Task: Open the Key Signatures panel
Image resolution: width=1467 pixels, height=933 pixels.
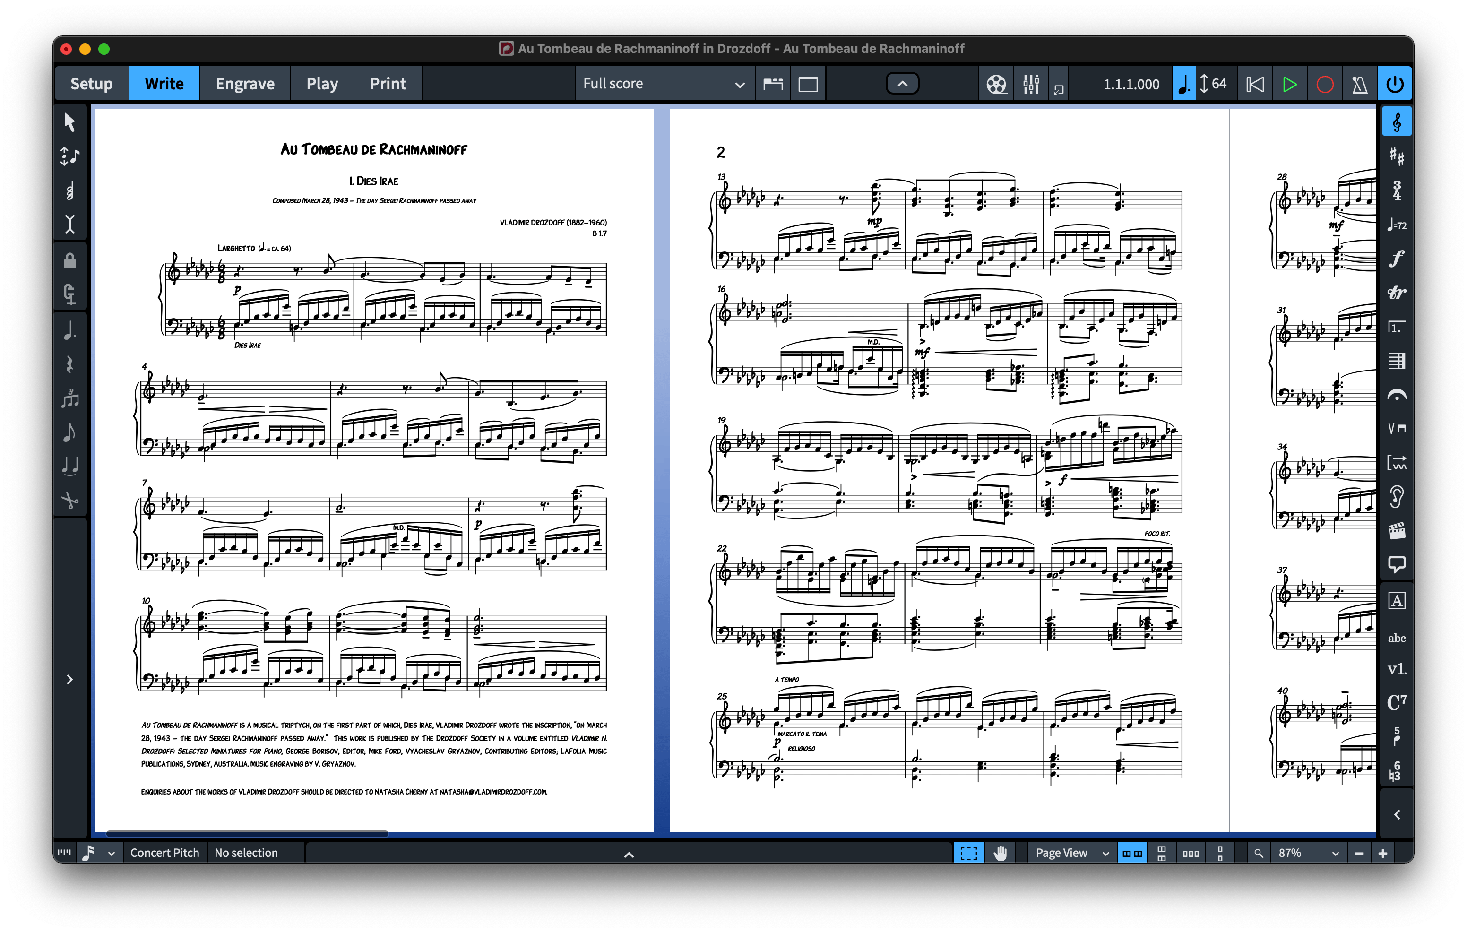Action: pos(1396,156)
